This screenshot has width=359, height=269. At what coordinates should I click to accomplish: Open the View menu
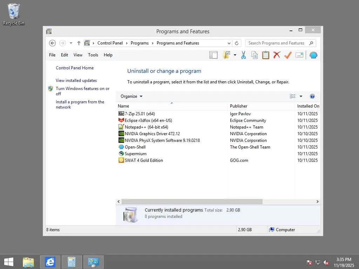pyautogui.click(x=78, y=55)
